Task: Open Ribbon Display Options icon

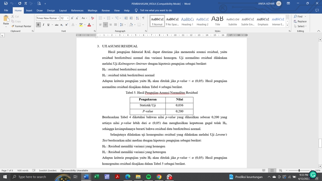Action: click(x=288, y=3)
